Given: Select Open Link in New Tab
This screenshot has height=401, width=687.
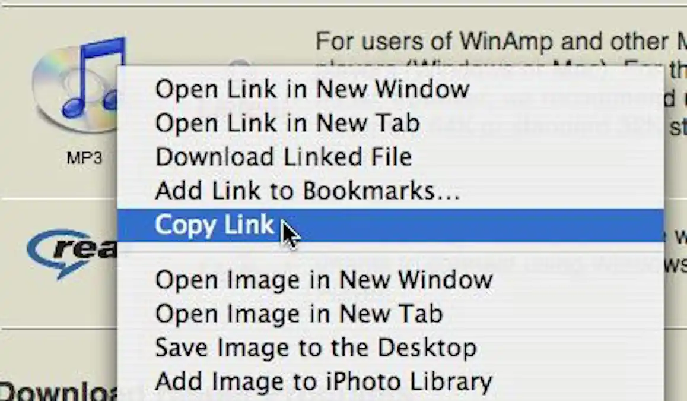Looking at the screenshot, I should (287, 123).
